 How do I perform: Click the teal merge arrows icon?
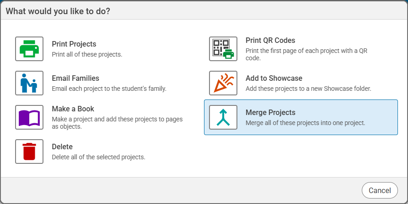point(223,117)
